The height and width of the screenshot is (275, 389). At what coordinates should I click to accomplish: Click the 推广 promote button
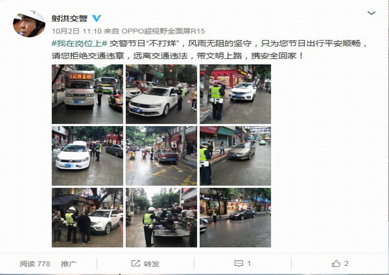69,264
